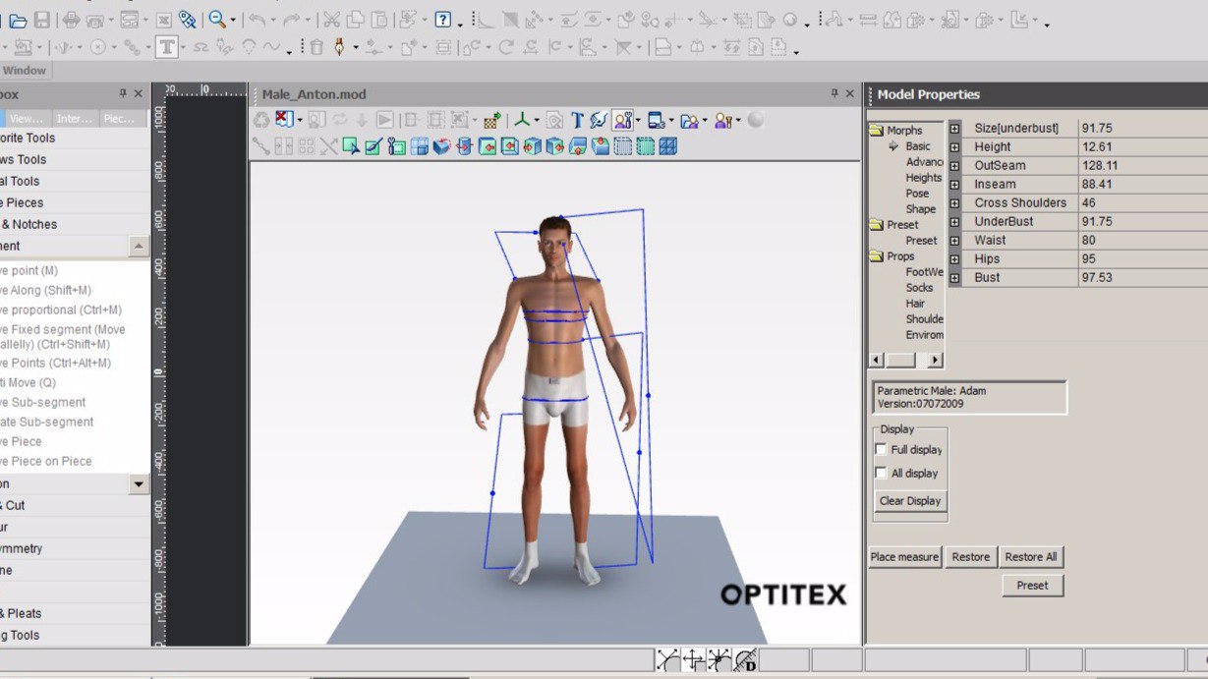Click the checkered texture export icon

(x=492, y=120)
